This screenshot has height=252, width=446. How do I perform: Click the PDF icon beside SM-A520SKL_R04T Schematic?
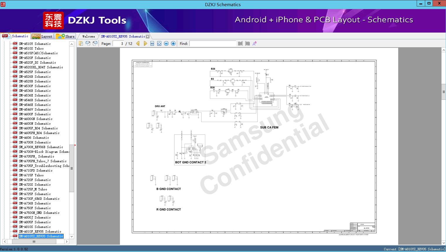15,67
